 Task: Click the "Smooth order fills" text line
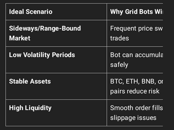(x=136, y=108)
